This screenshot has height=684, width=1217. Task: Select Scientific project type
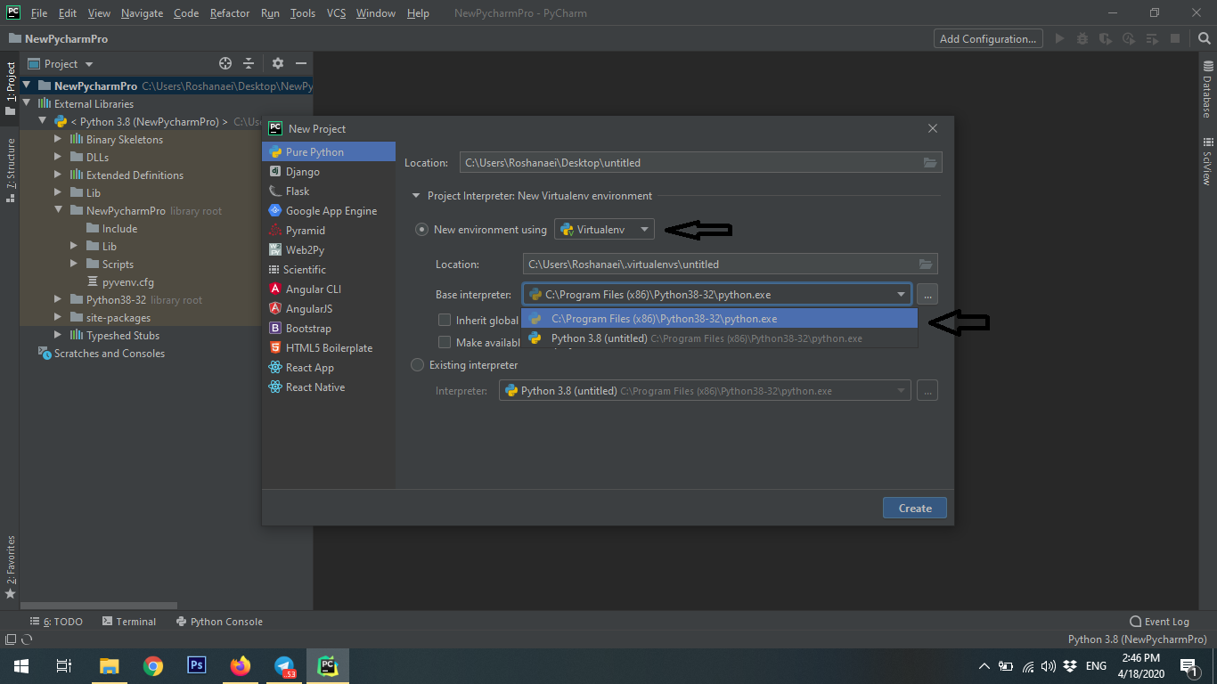tap(328, 270)
